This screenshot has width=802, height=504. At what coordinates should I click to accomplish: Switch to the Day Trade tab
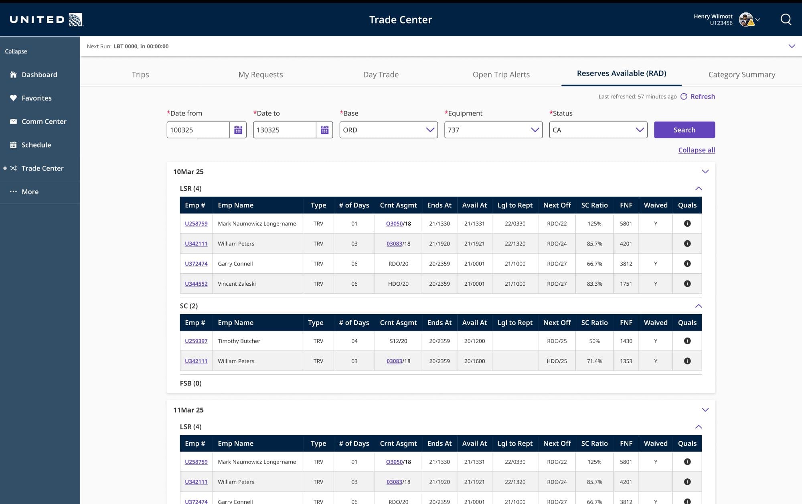[381, 74]
